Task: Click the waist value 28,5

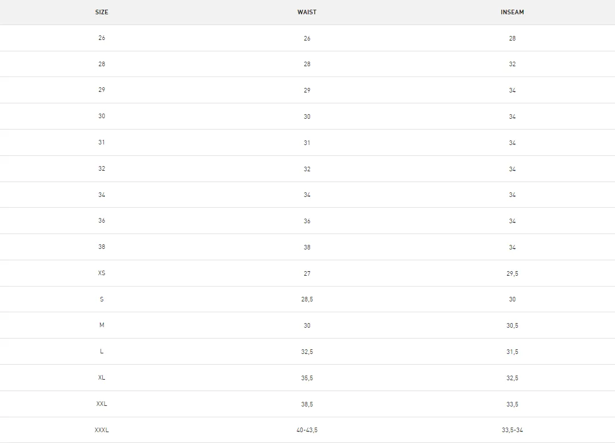Action: [x=307, y=299]
